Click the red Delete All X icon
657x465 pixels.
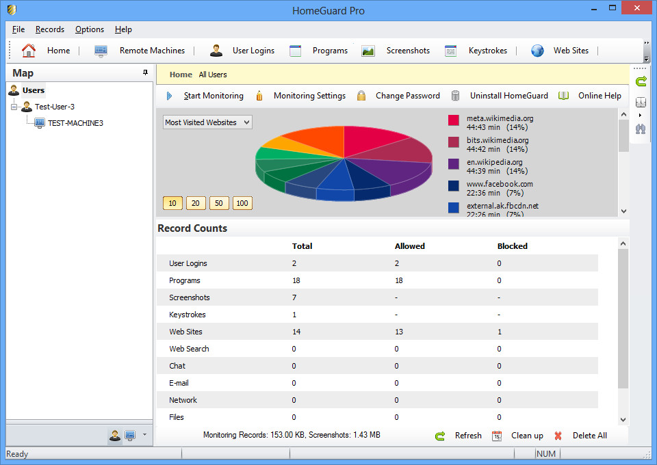pyautogui.click(x=558, y=436)
